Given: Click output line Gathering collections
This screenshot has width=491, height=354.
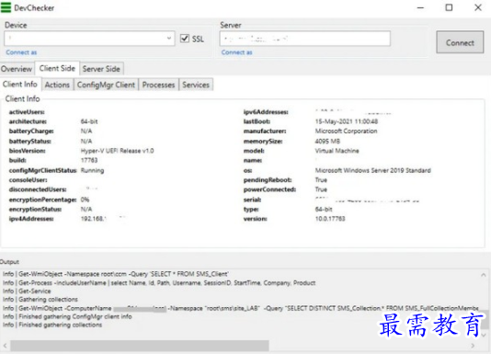Looking at the screenshot, I should (x=40, y=300).
